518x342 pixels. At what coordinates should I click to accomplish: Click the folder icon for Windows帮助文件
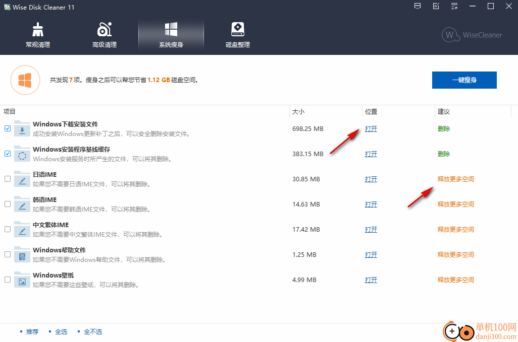(x=22, y=255)
